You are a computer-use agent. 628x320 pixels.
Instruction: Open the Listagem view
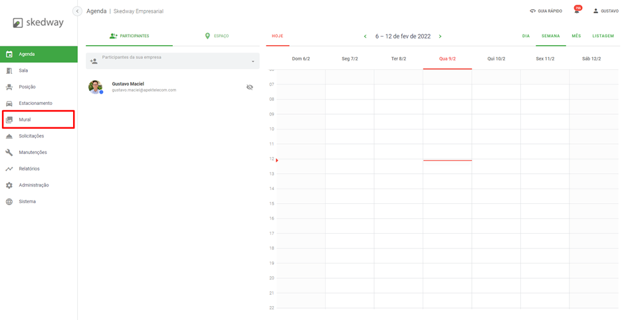pos(603,36)
